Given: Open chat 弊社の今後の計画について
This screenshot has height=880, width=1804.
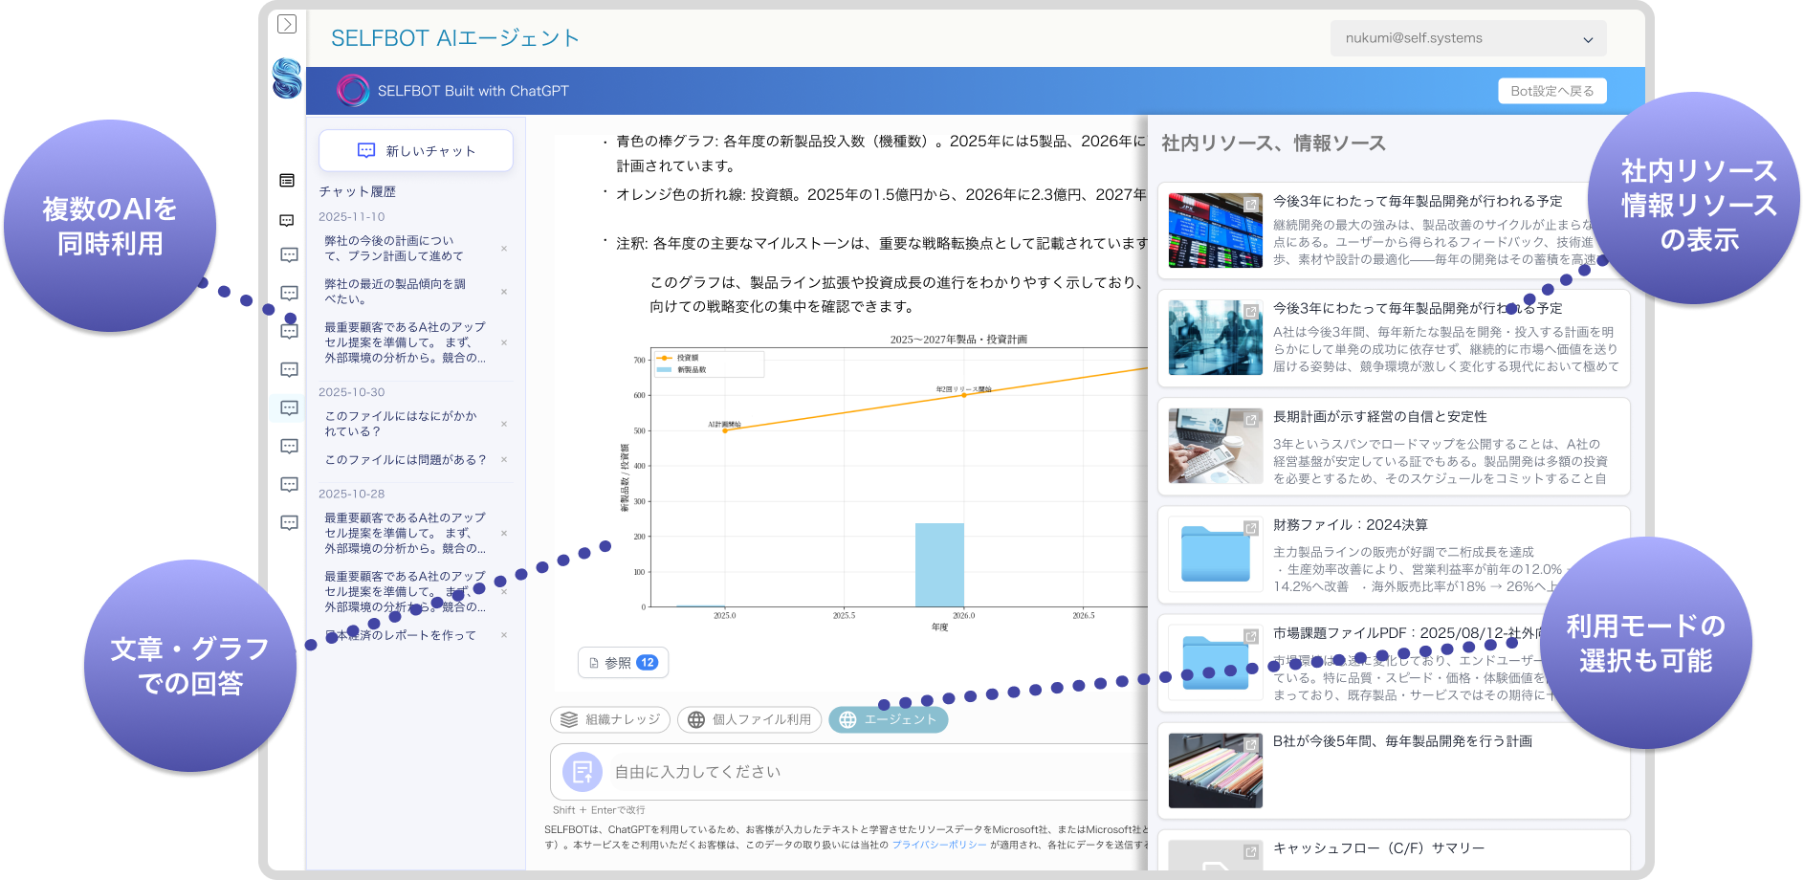Looking at the screenshot, I should [393, 249].
